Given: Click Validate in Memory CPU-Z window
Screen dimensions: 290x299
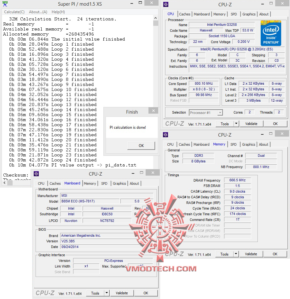Looking at the screenshot, I should pyautogui.click(x=251, y=254).
